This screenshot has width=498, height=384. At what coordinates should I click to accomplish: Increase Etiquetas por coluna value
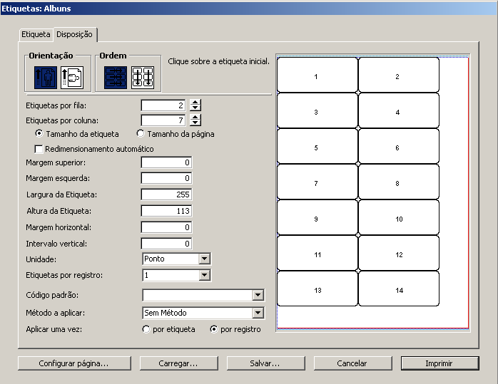click(x=195, y=117)
